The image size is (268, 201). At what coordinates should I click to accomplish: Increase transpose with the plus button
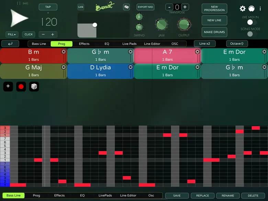tap(185, 7)
